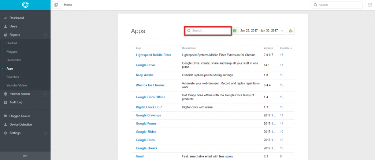This screenshot has width=375, height=160.
Task: Click the window toggle icon beside Home
Action: point(56,5)
